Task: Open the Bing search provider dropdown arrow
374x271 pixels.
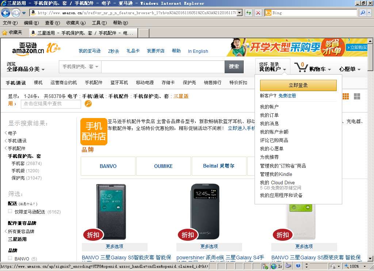Action: (369, 13)
